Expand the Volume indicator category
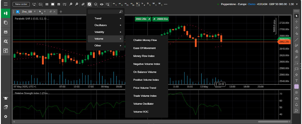 point(105,39)
